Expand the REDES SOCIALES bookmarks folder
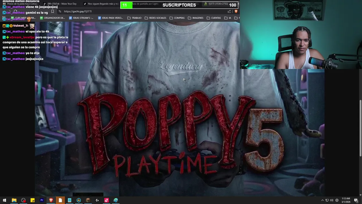Image resolution: width=362 pixels, height=204 pixels. click(156, 18)
